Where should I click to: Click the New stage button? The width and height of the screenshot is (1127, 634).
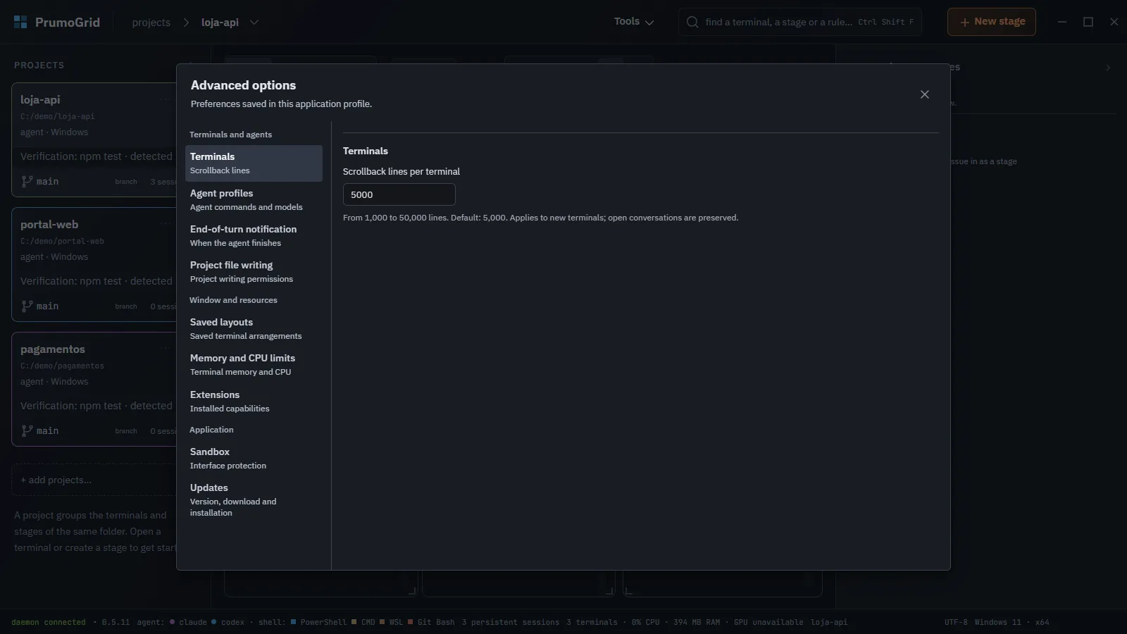[x=992, y=22]
